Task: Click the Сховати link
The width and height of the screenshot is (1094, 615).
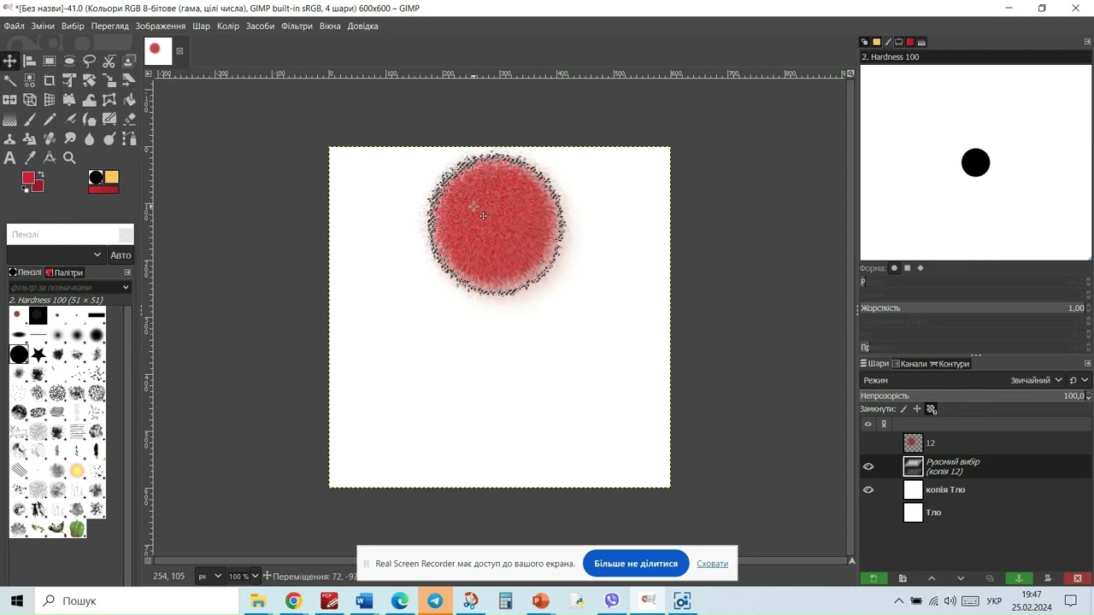Action: (712, 564)
